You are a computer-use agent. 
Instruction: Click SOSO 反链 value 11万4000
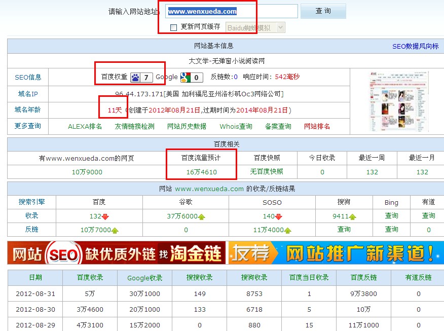tap(269, 230)
